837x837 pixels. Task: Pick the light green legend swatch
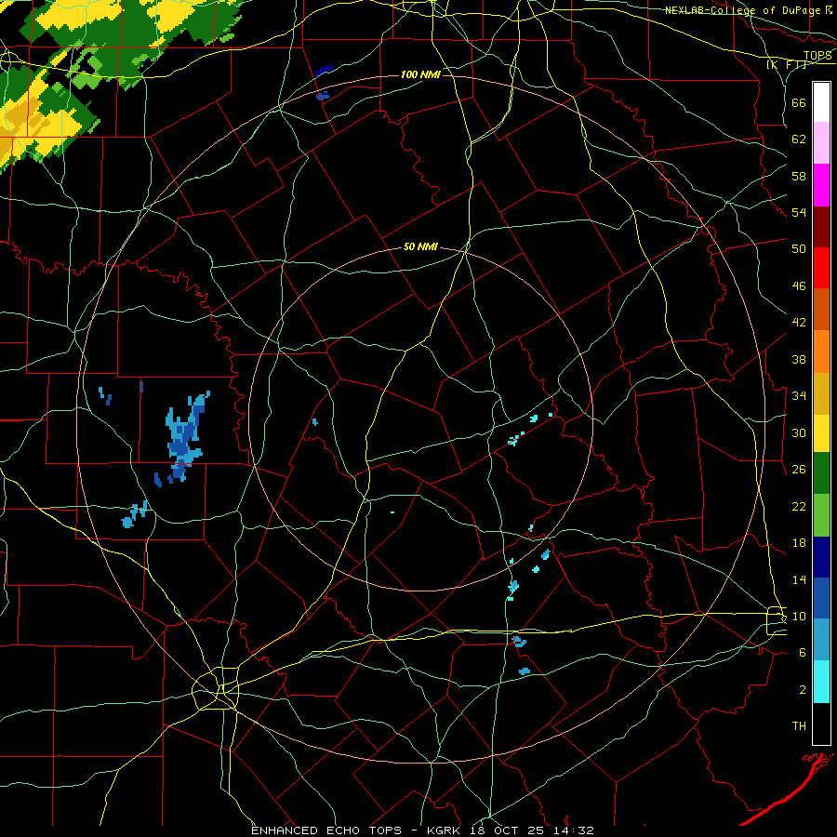[x=821, y=515]
